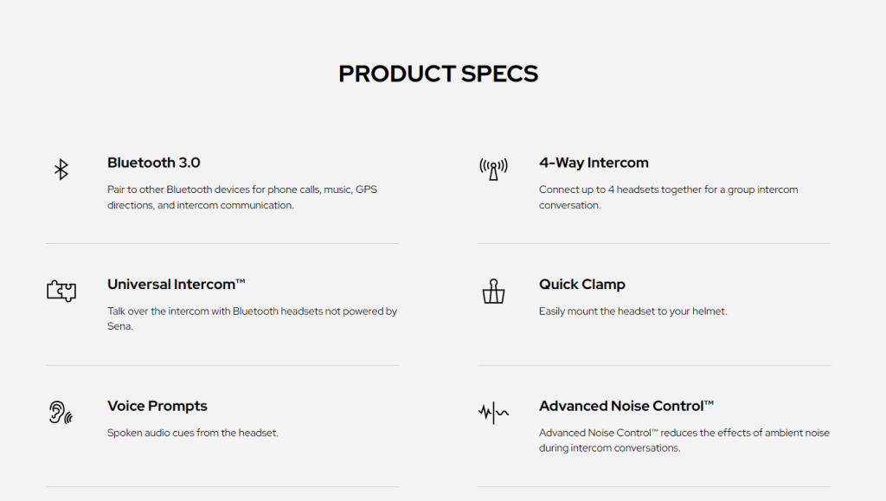Click the divider line below Bluetooth 3.0
The width and height of the screenshot is (886, 501).
point(222,244)
